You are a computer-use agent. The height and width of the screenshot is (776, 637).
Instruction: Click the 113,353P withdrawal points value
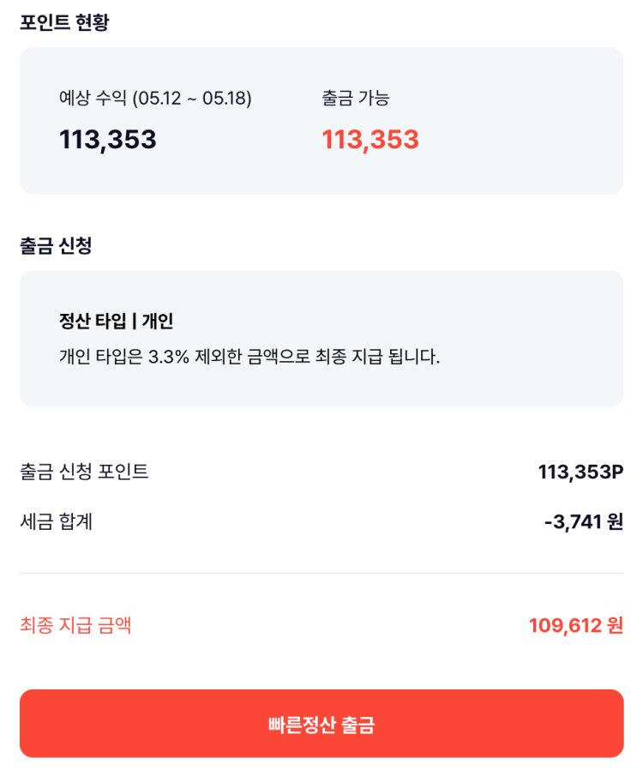580,472
